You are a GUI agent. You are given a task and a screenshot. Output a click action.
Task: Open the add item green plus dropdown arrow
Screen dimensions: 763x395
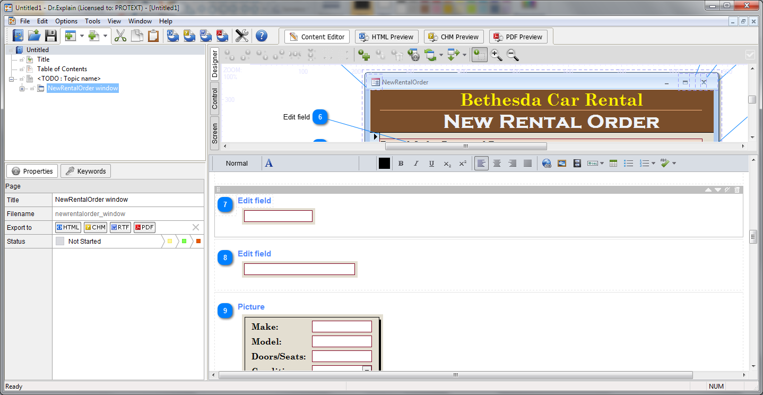coord(105,36)
